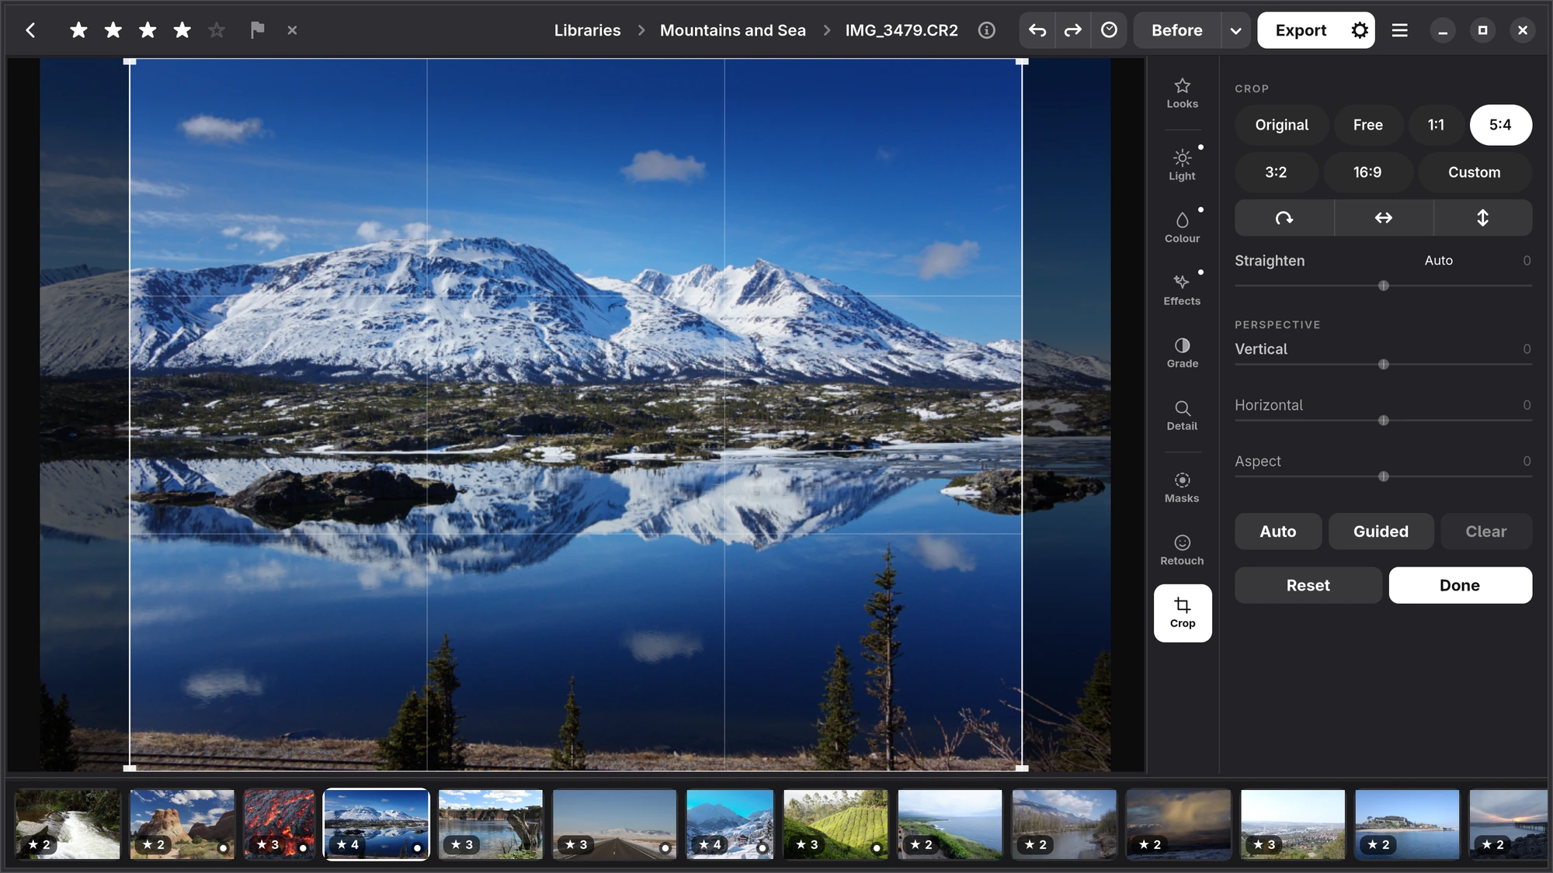Open the Looks panel
The image size is (1553, 873).
tap(1182, 94)
